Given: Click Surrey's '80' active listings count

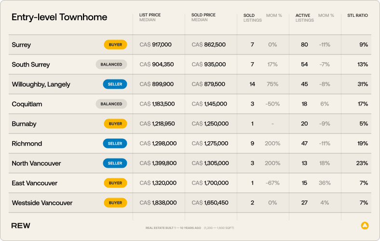Looking at the screenshot, I should click(304, 44).
